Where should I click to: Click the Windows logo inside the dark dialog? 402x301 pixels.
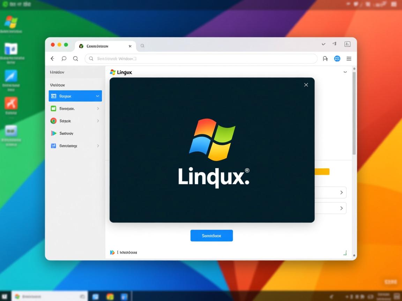coord(211,139)
